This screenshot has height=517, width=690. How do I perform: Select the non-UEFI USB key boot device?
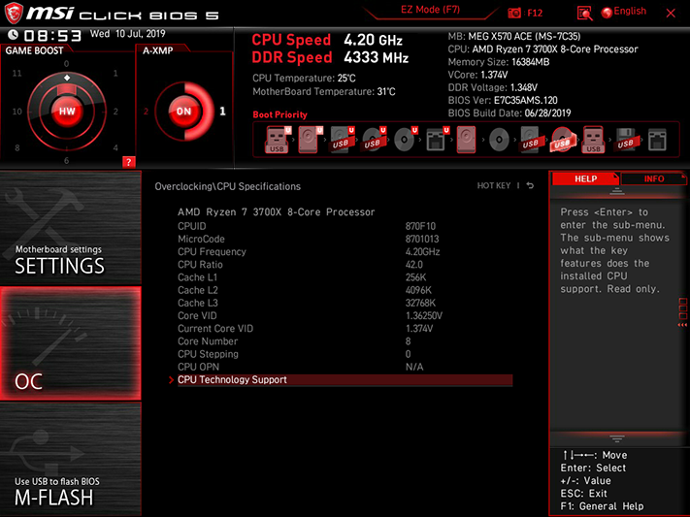click(x=593, y=140)
